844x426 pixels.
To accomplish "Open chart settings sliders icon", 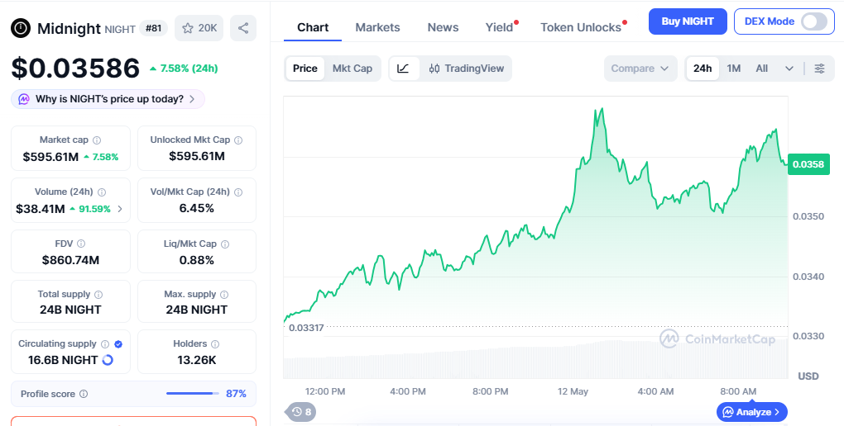I will pos(819,69).
